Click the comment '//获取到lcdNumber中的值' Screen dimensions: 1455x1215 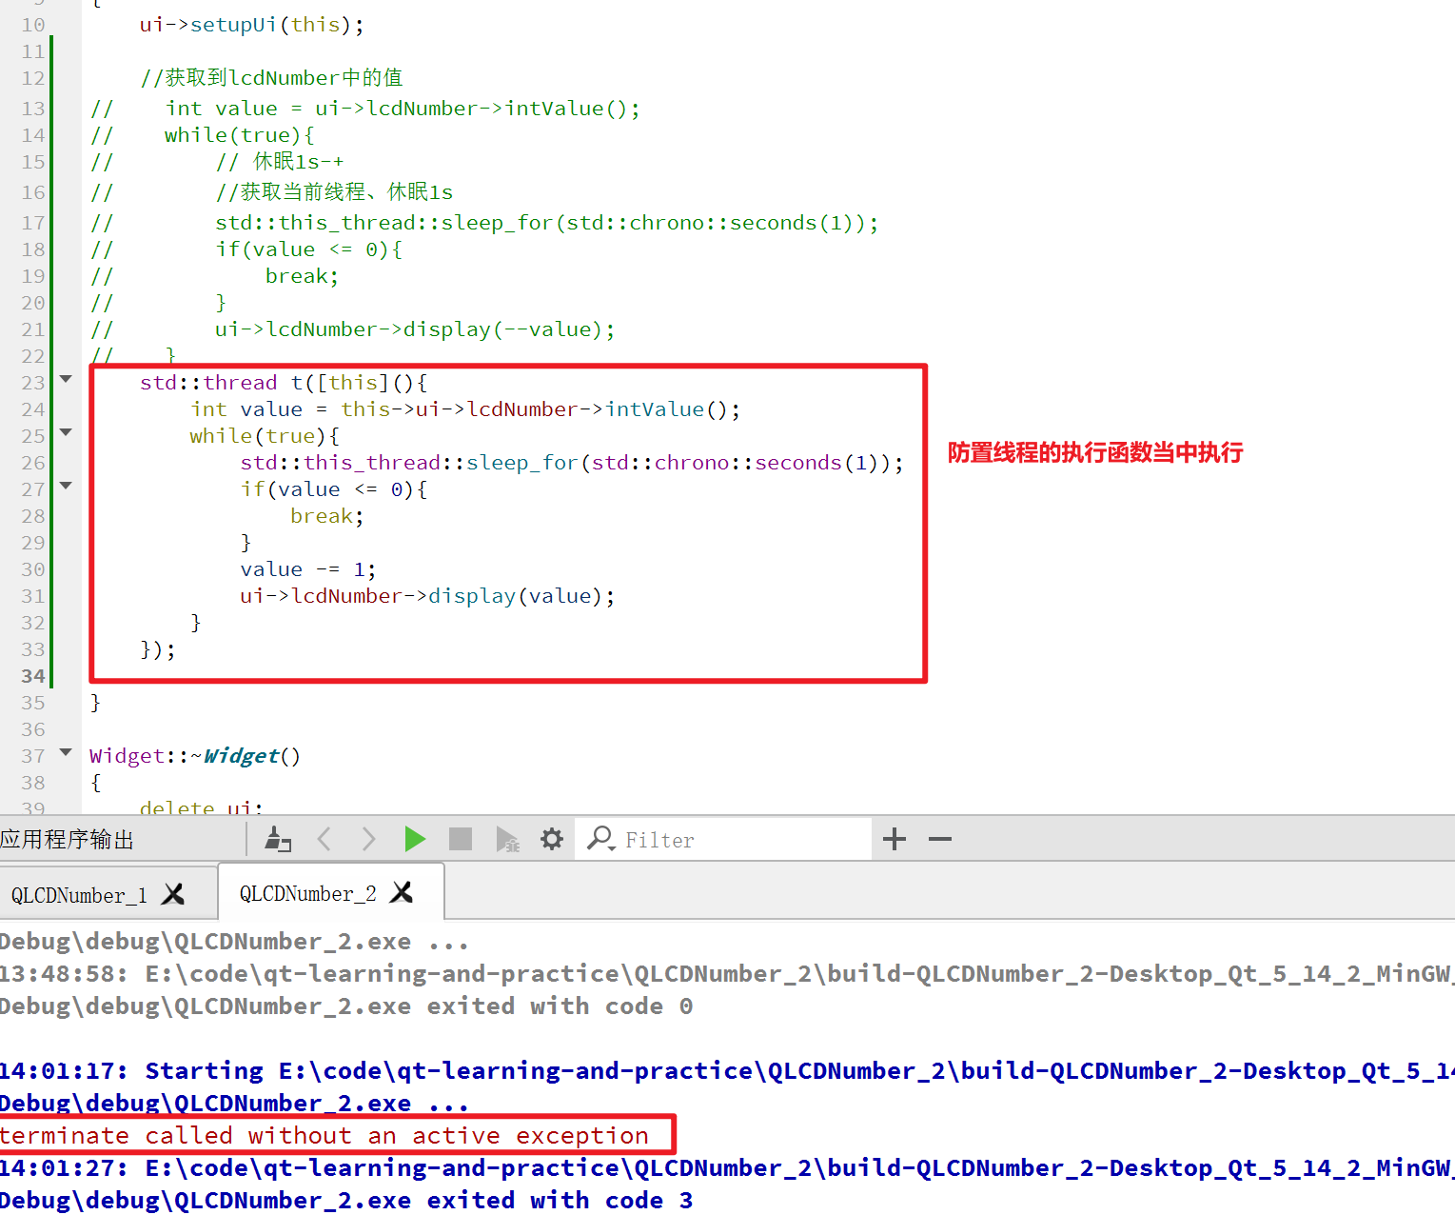271,78
